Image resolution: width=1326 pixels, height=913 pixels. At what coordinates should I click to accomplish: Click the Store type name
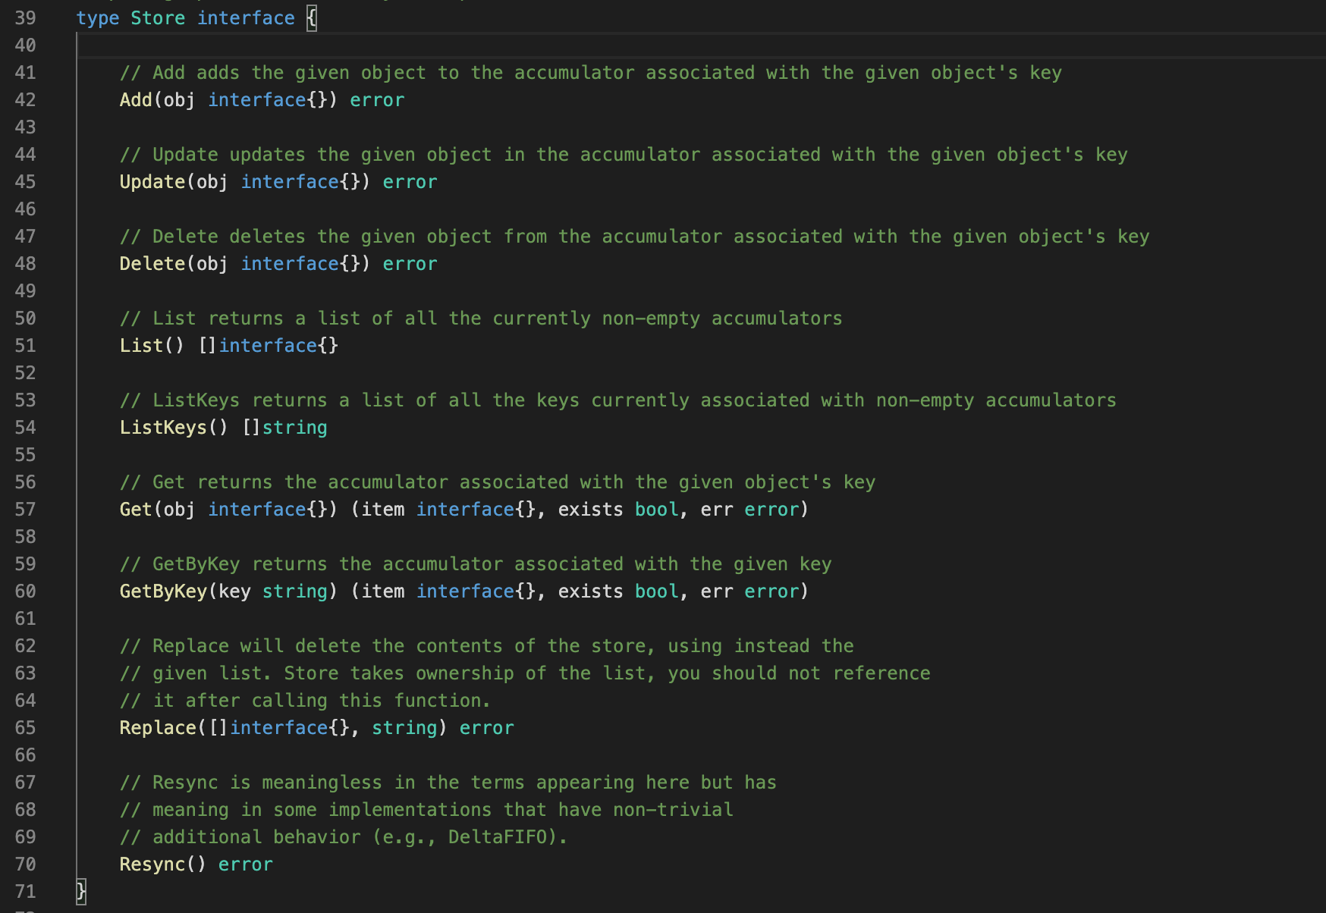click(158, 18)
